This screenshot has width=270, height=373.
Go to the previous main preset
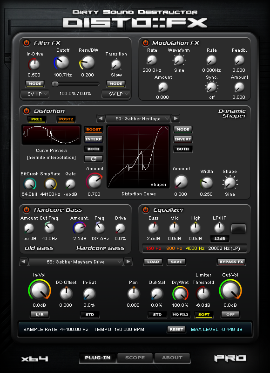pos(24,262)
